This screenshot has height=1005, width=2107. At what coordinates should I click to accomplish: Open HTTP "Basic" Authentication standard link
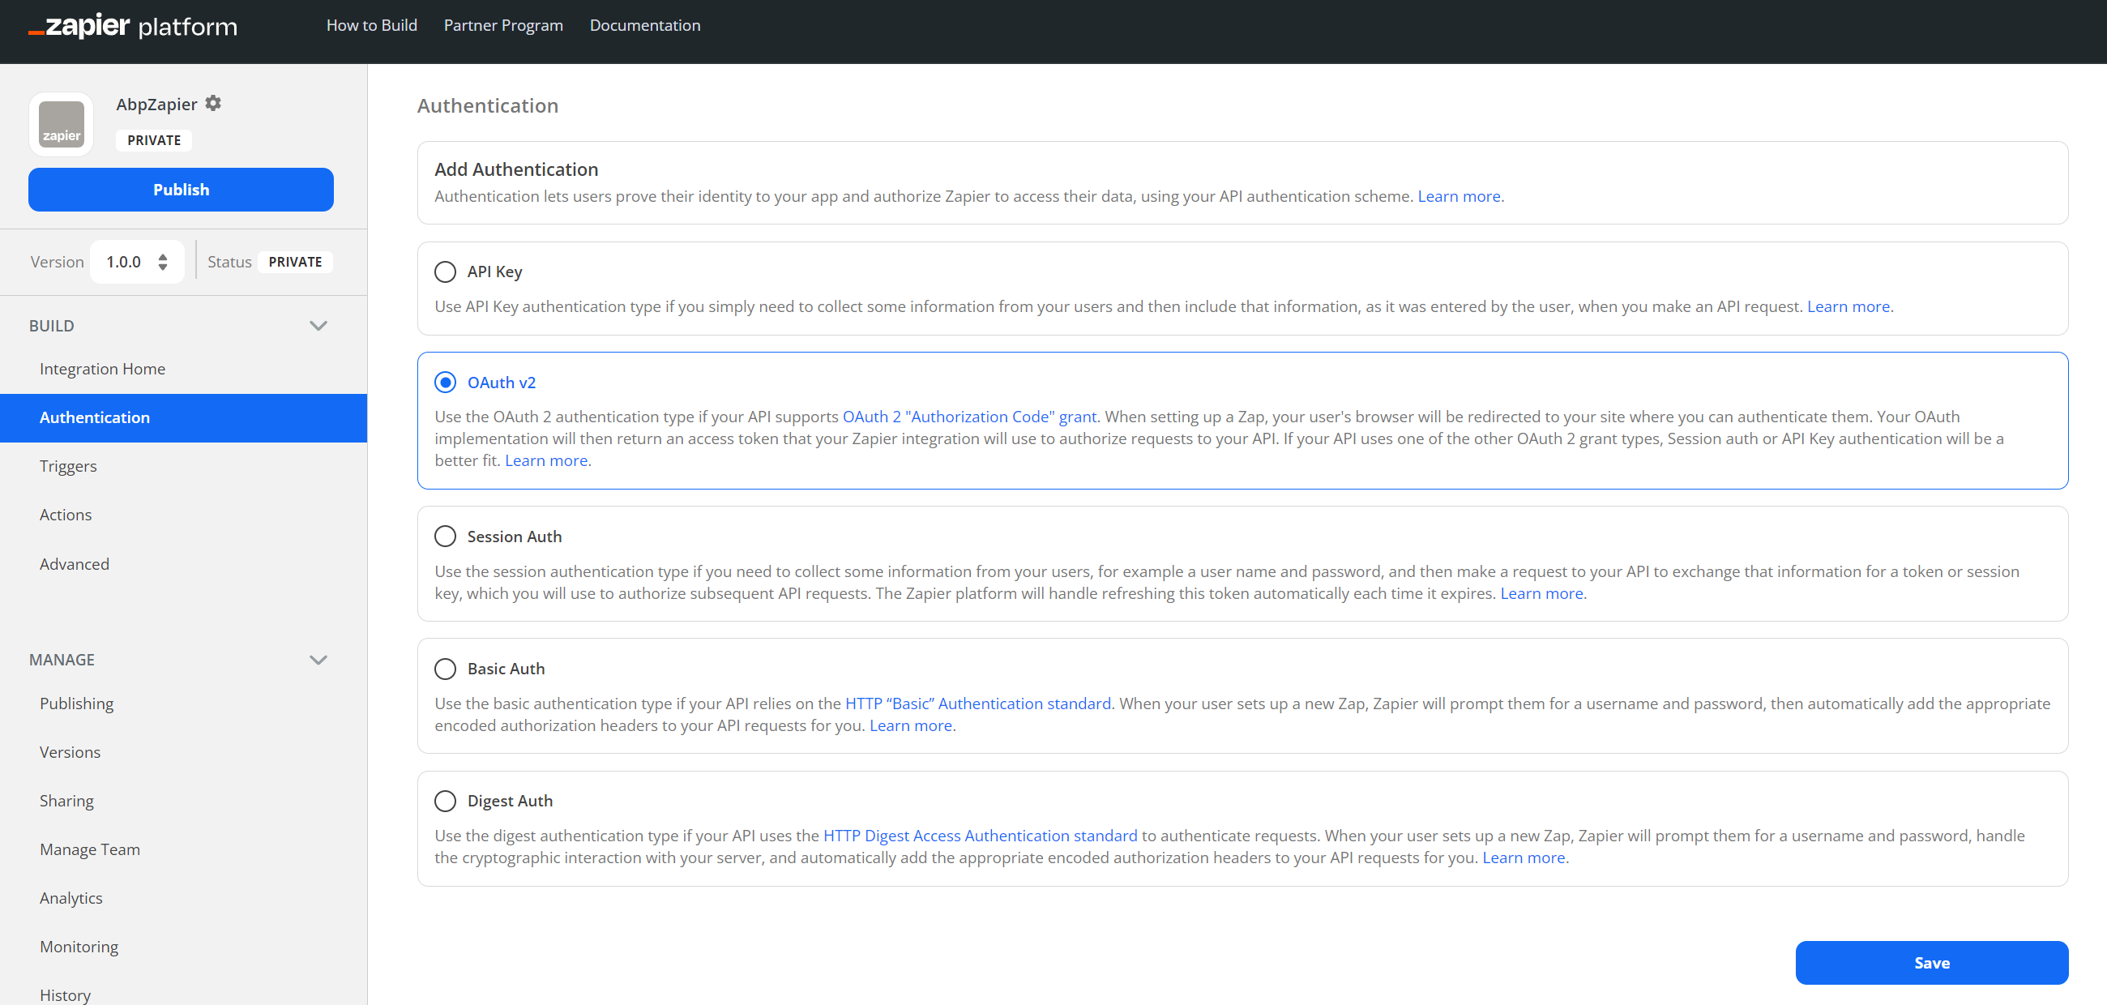[x=977, y=703]
